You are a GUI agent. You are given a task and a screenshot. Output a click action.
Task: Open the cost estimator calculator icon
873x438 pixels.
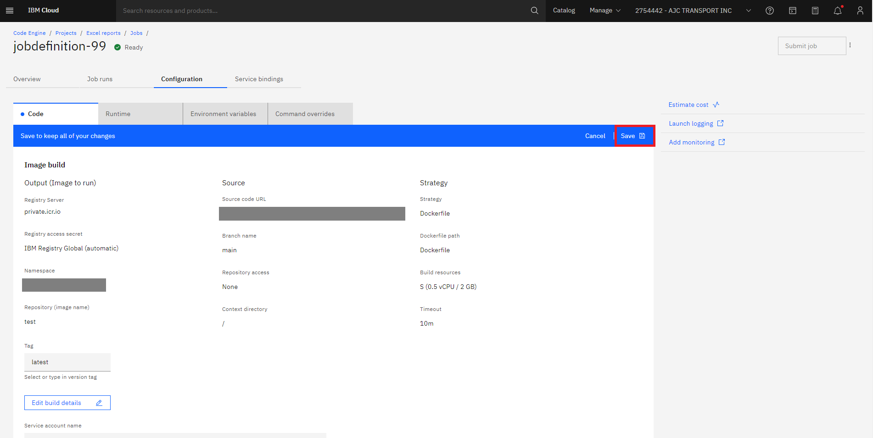point(815,11)
